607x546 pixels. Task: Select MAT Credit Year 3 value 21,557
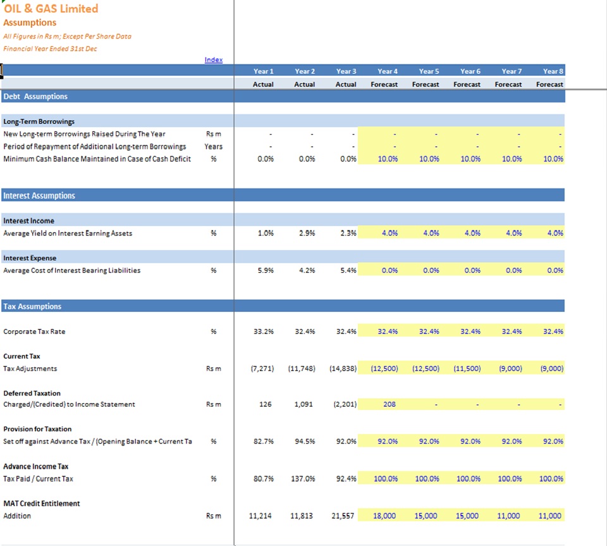343,516
